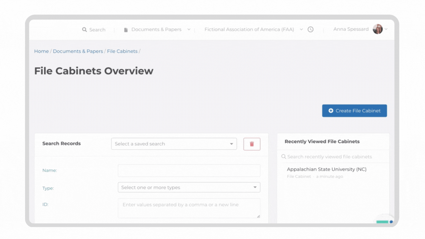The width and height of the screenshot is (425, 239).
Task: Select Fictional Association of America (FAA) organization
Action: pos(249,30)
